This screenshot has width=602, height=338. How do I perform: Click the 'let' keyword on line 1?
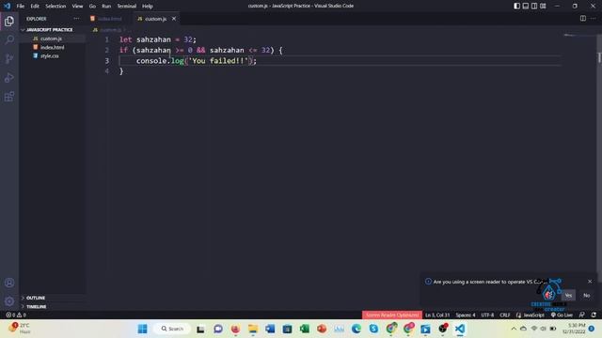point(125,39)
